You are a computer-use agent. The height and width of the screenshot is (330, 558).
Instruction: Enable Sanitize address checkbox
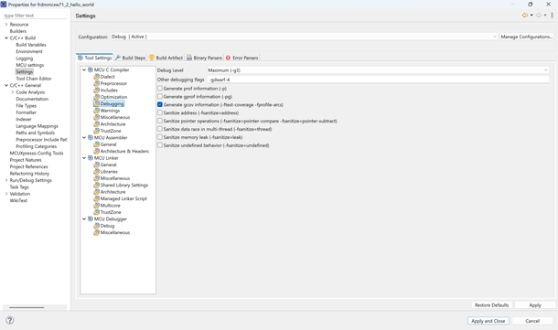160,112
